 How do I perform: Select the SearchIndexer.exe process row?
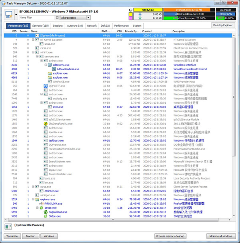[118, 162]
